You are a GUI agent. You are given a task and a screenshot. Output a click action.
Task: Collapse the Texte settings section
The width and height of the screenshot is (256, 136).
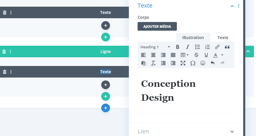tap(232, 6)
